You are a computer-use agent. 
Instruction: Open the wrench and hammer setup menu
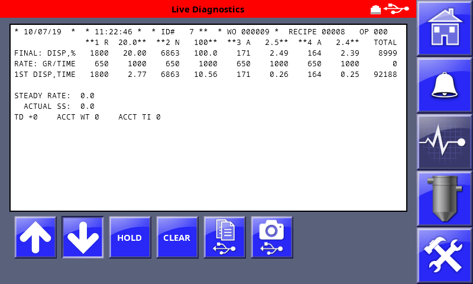point(445,256)
